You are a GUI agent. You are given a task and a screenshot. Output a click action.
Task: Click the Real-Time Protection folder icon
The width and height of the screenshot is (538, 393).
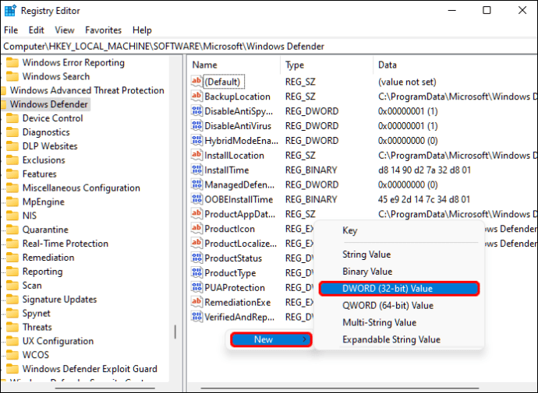coord(12,244)
